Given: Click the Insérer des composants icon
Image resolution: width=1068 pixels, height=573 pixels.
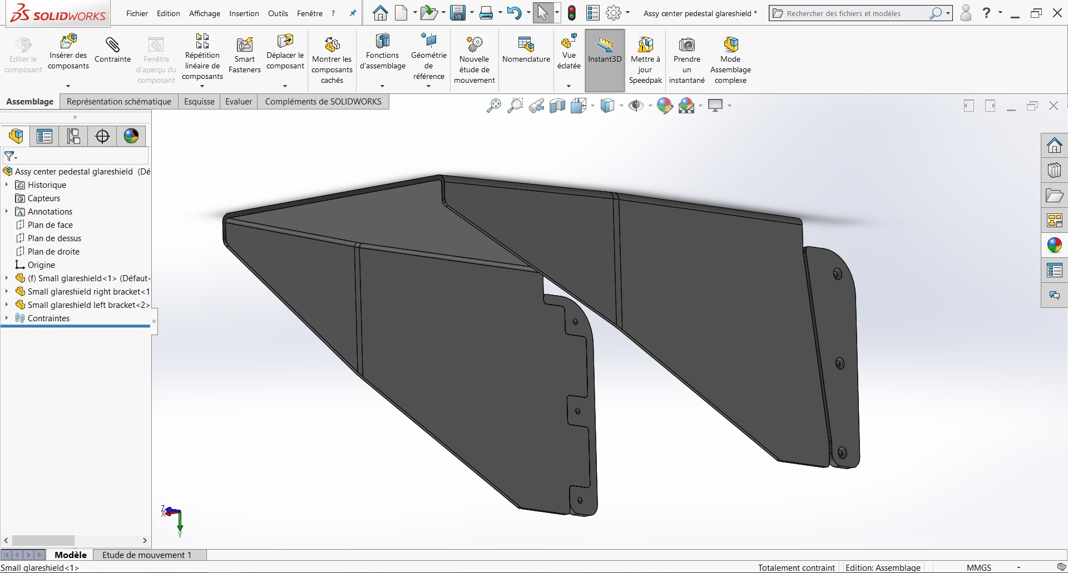Looking at the screenshot, I should pyautogui.click(x=68, y=41).
